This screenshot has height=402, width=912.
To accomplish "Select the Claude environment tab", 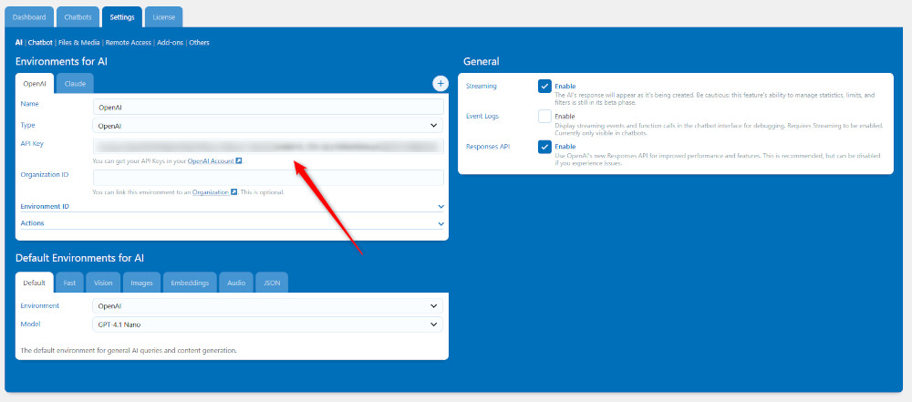I will [x=75, y=84].
